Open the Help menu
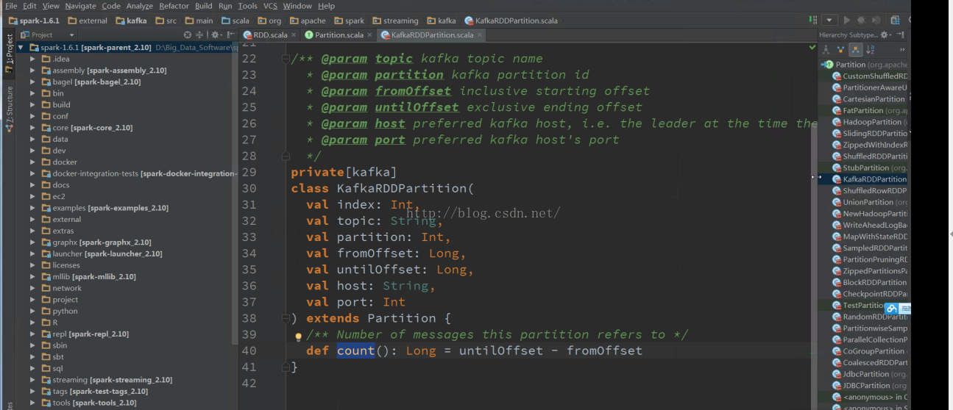 pyautogui.click(x=325, y=6)
